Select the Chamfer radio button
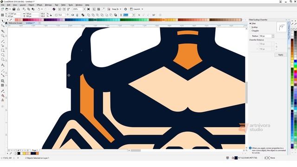Image resolution: width=297 pixels, height=167 pixels. click(x=250, y=31)
